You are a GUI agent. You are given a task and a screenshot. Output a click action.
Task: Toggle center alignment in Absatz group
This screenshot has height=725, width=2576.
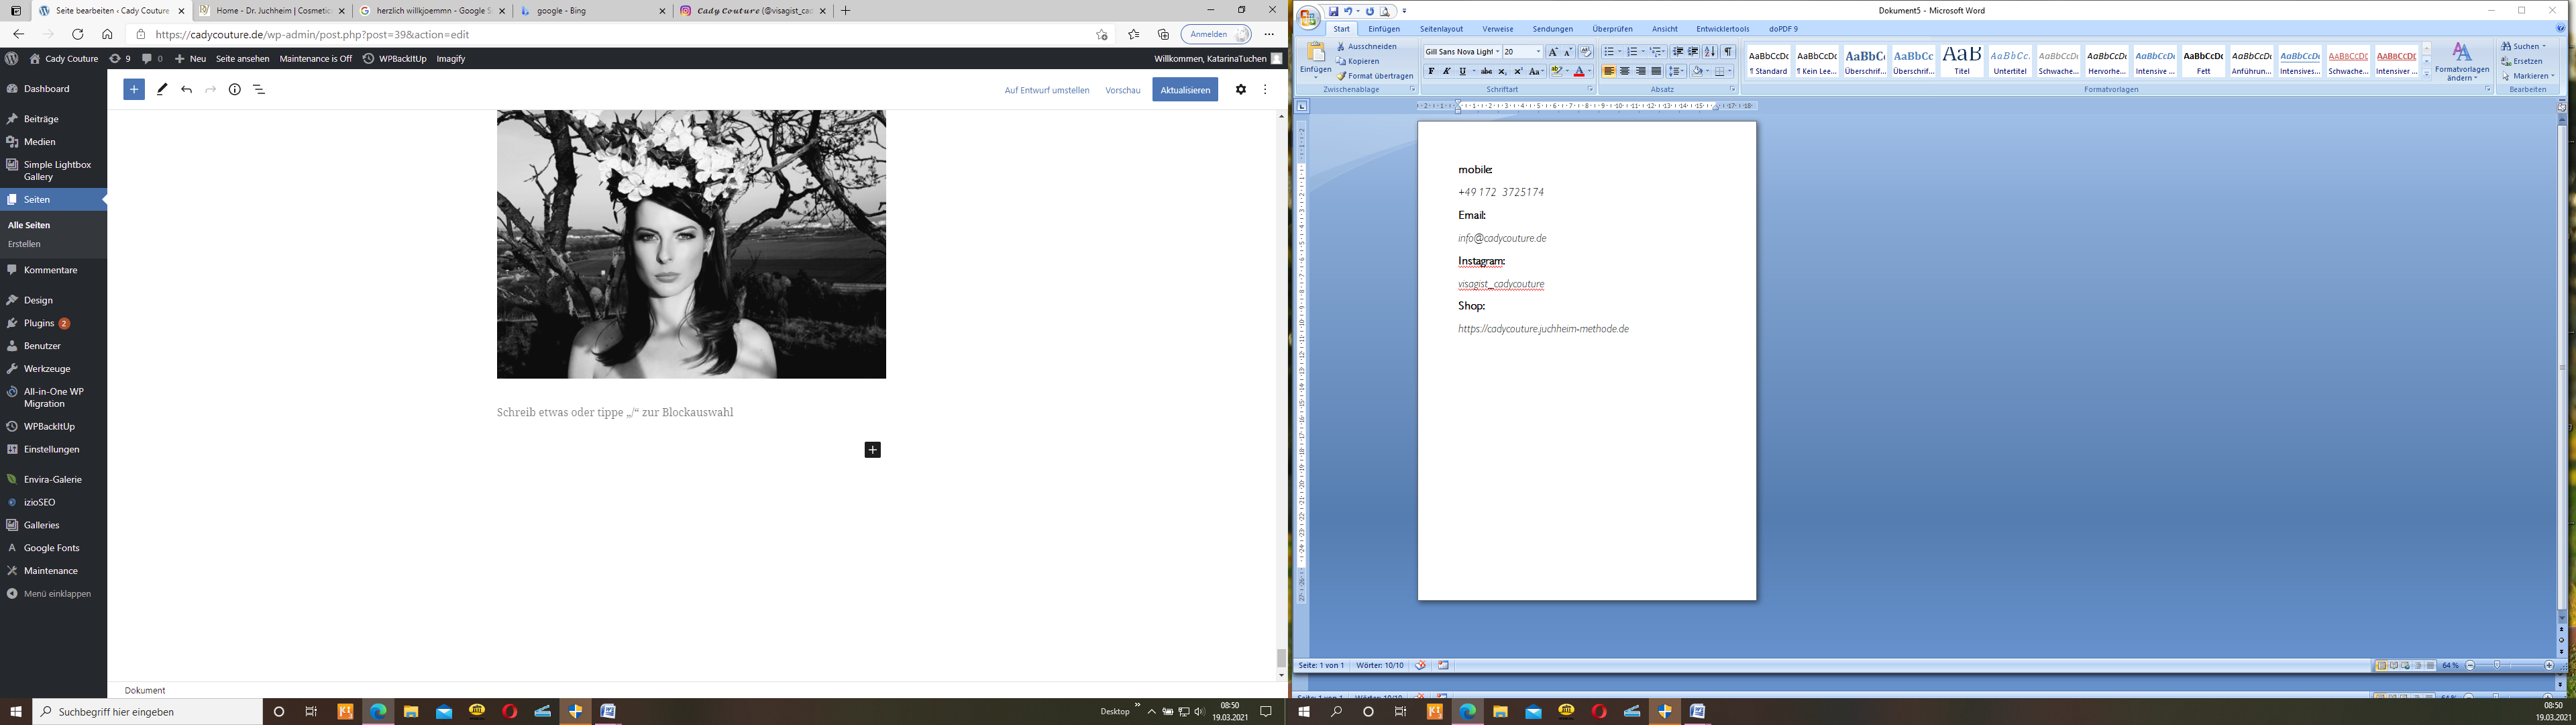[x=1624, y=72]
